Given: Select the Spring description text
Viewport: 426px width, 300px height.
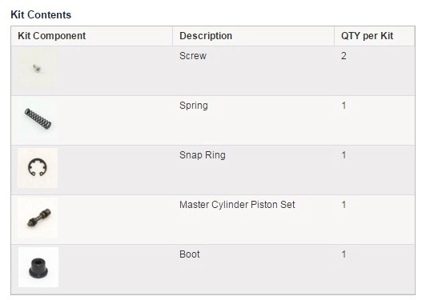Looking at the screenshot, I should point(194,106).
